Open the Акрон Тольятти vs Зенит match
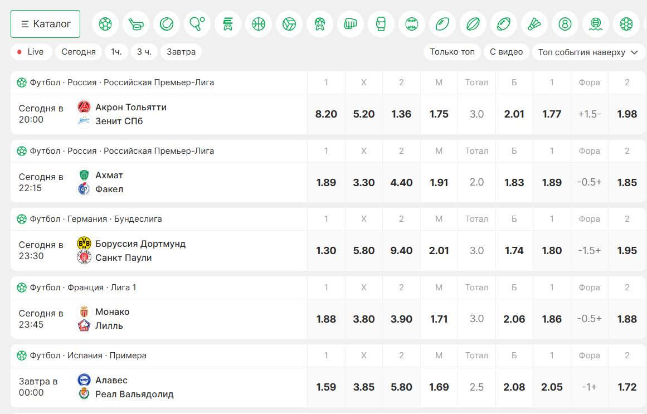 tap(159, 114)
